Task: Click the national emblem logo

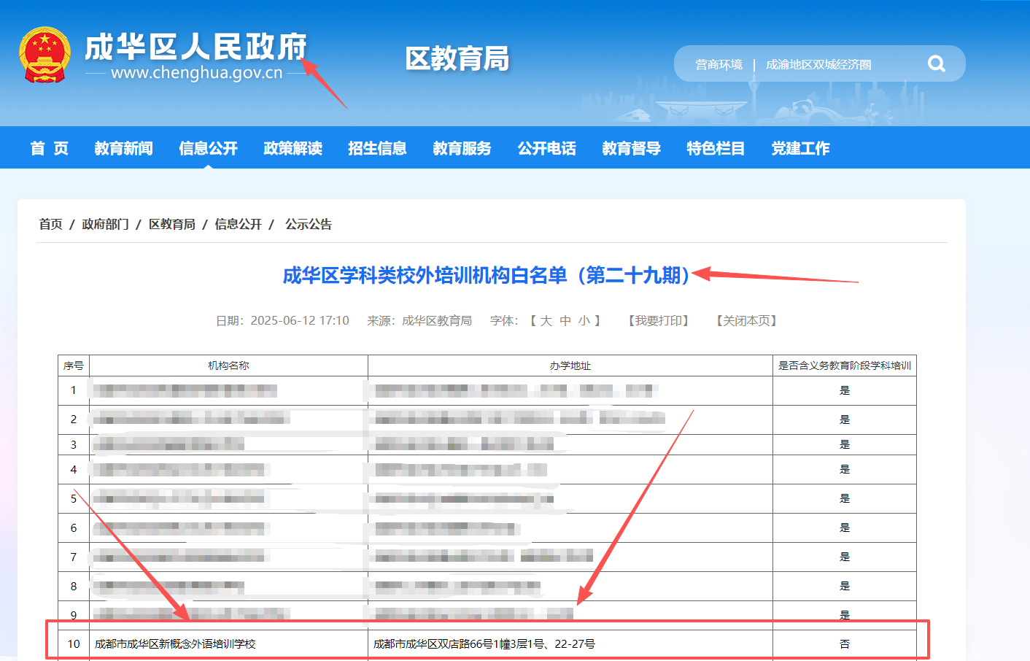Action: point(44,55)
